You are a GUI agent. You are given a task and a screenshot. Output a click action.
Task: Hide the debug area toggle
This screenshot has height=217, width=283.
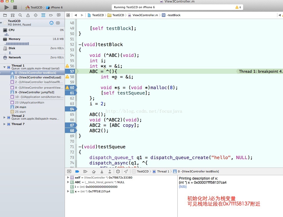coord(69,171)
